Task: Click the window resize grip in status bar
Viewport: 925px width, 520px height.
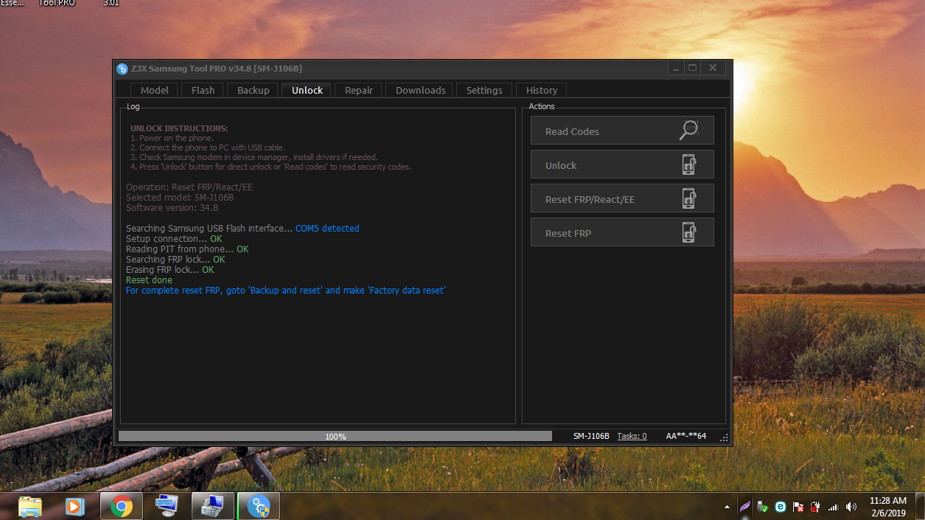Action: click(724, 437)
